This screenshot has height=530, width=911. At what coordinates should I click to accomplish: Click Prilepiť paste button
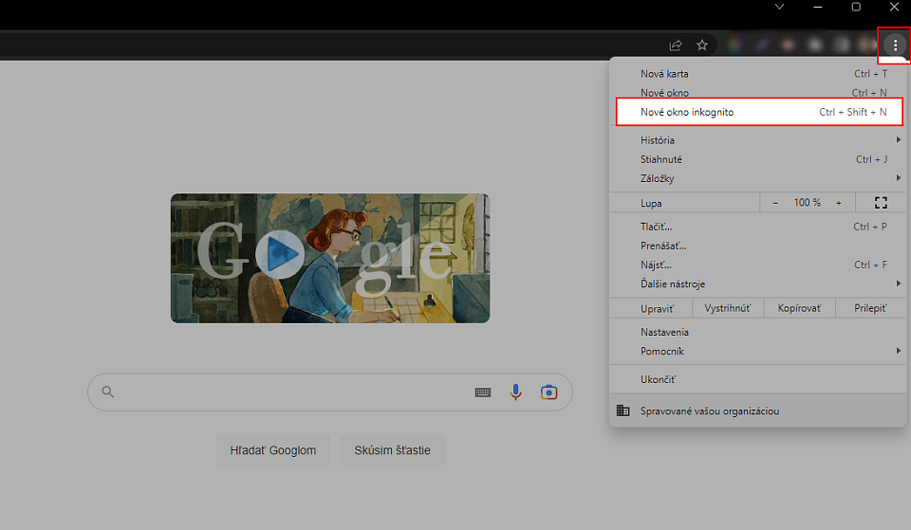point(870,308)
